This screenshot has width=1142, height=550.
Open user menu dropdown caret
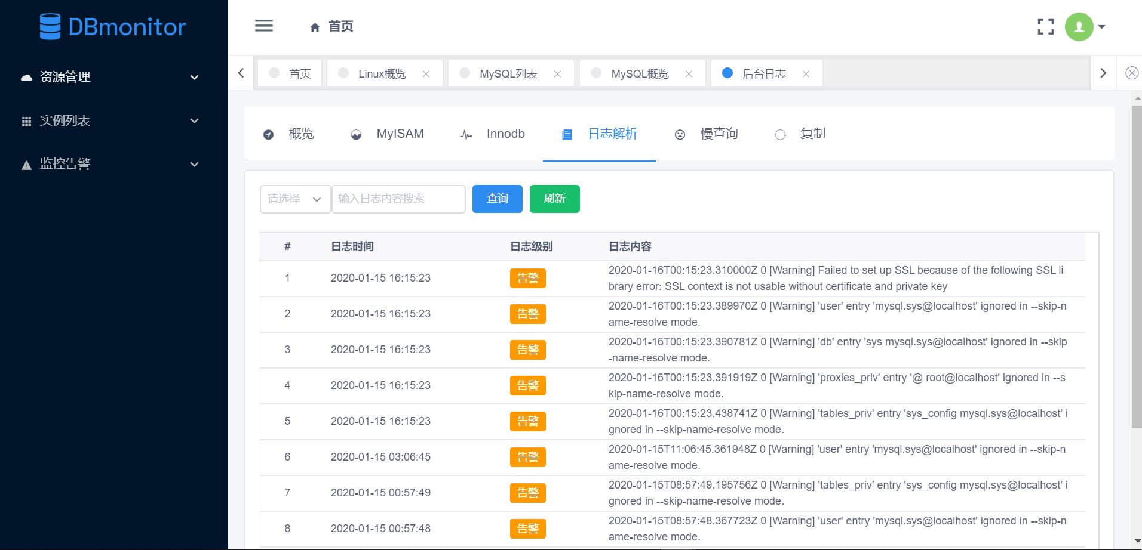(1101, 27)
